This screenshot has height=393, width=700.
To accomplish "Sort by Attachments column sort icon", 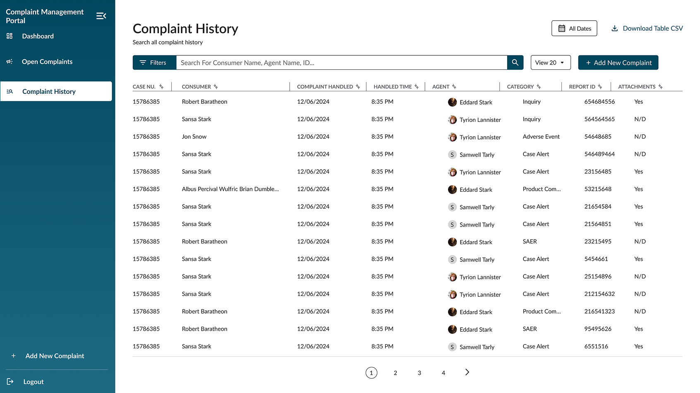I will click(x=660, y=87).
